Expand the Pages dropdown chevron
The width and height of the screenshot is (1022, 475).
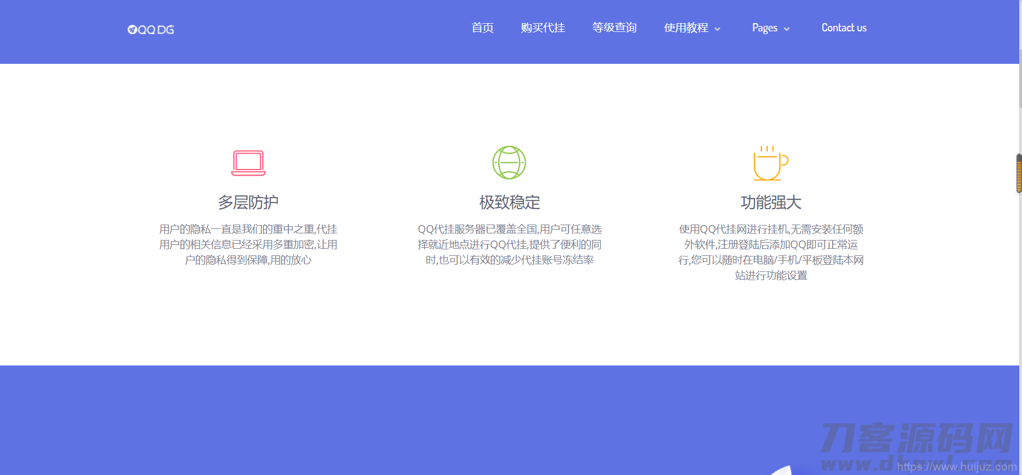[786, 29]
